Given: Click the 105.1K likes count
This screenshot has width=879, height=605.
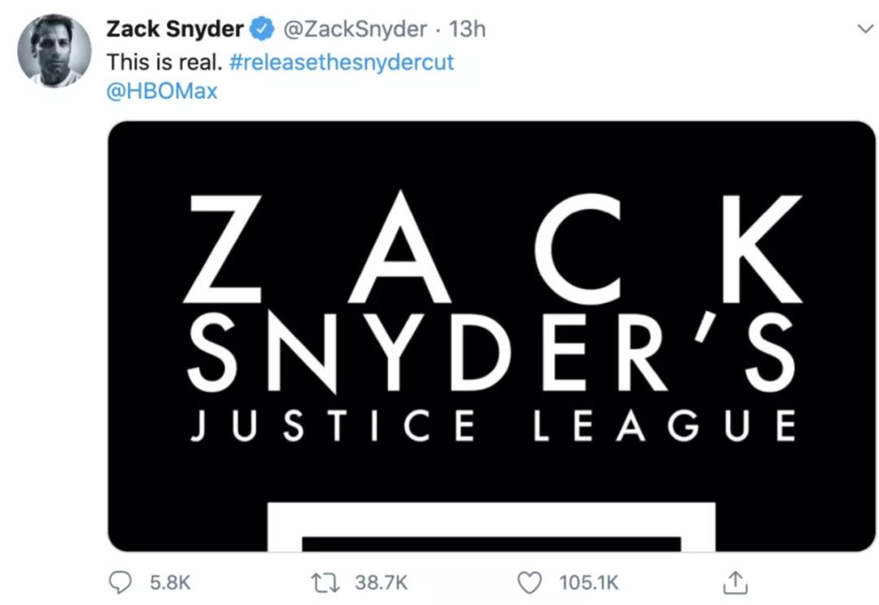Looking at the screenshot, I should tap(589, 582).
